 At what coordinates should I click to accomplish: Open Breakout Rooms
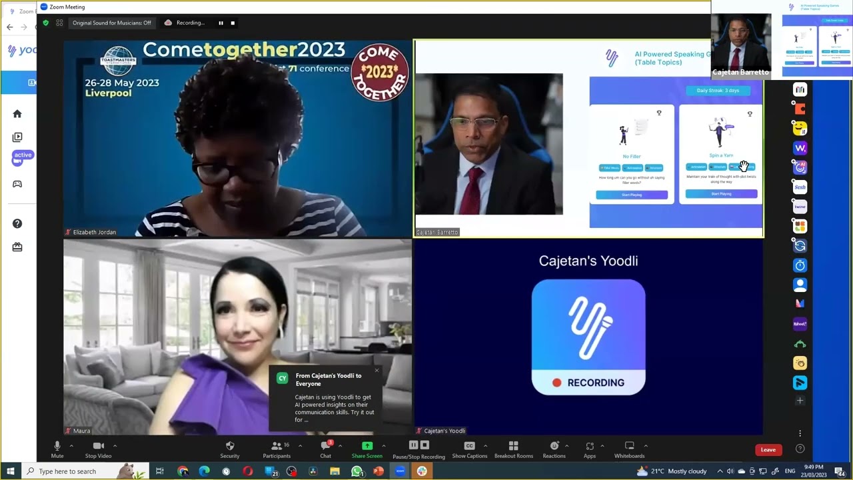(x=513, y=449)
